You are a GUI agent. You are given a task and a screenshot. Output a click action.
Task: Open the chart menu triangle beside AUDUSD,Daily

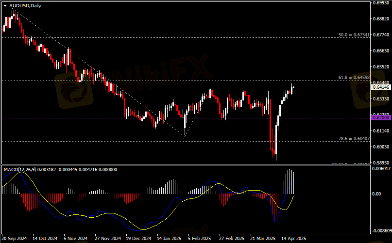pos(5,6)
